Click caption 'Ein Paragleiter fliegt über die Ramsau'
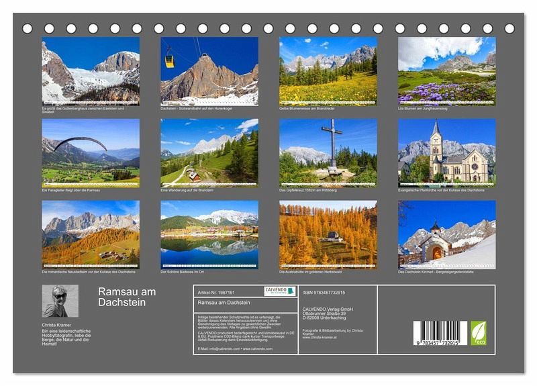 71,190
